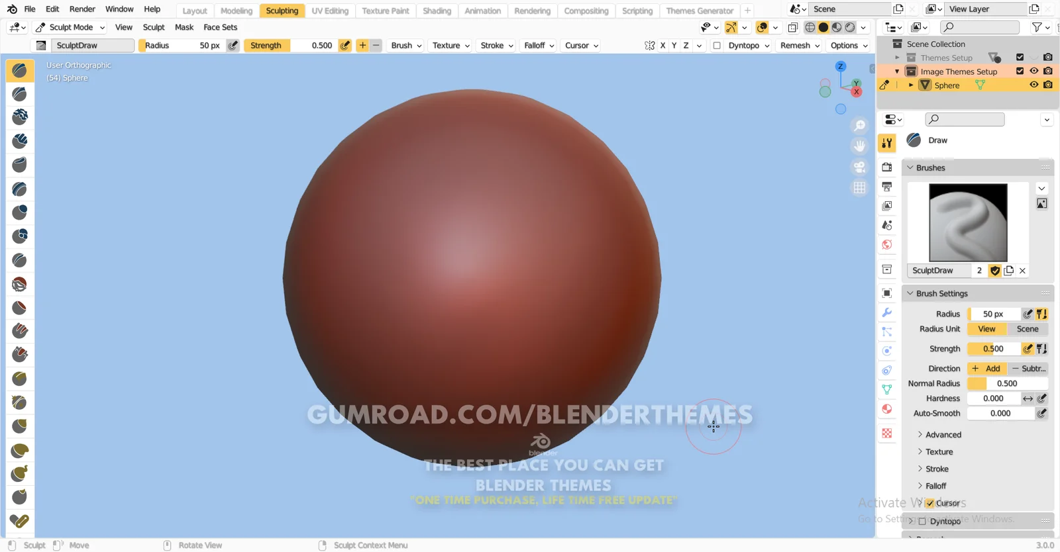1060x552 pixels.
Task: Select the Pose brush tool
Action: click(x=20, y=522)
